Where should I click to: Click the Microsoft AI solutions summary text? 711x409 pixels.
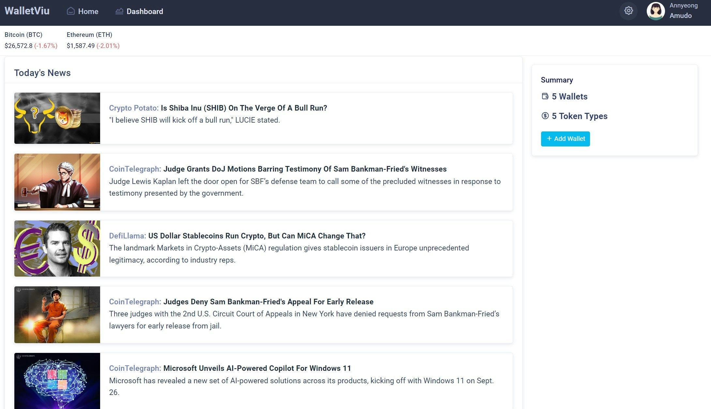(301, 386)
